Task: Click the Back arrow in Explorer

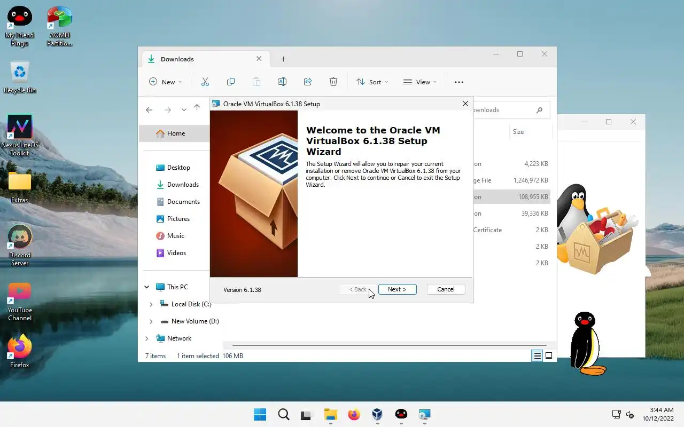Action: pyautogui.click(x=149, y=109)
